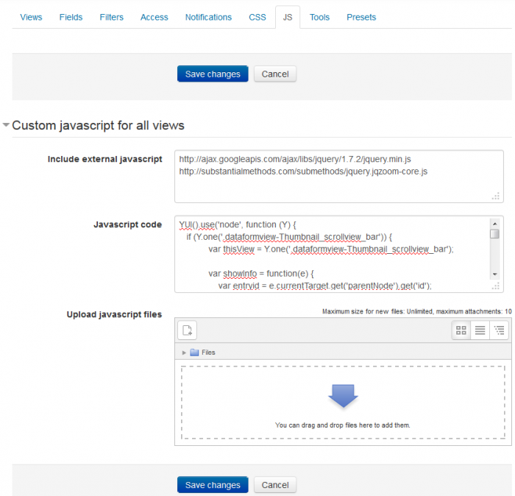Open the Views tab
This screenshot has height=496, width=515.
[31, 17]
